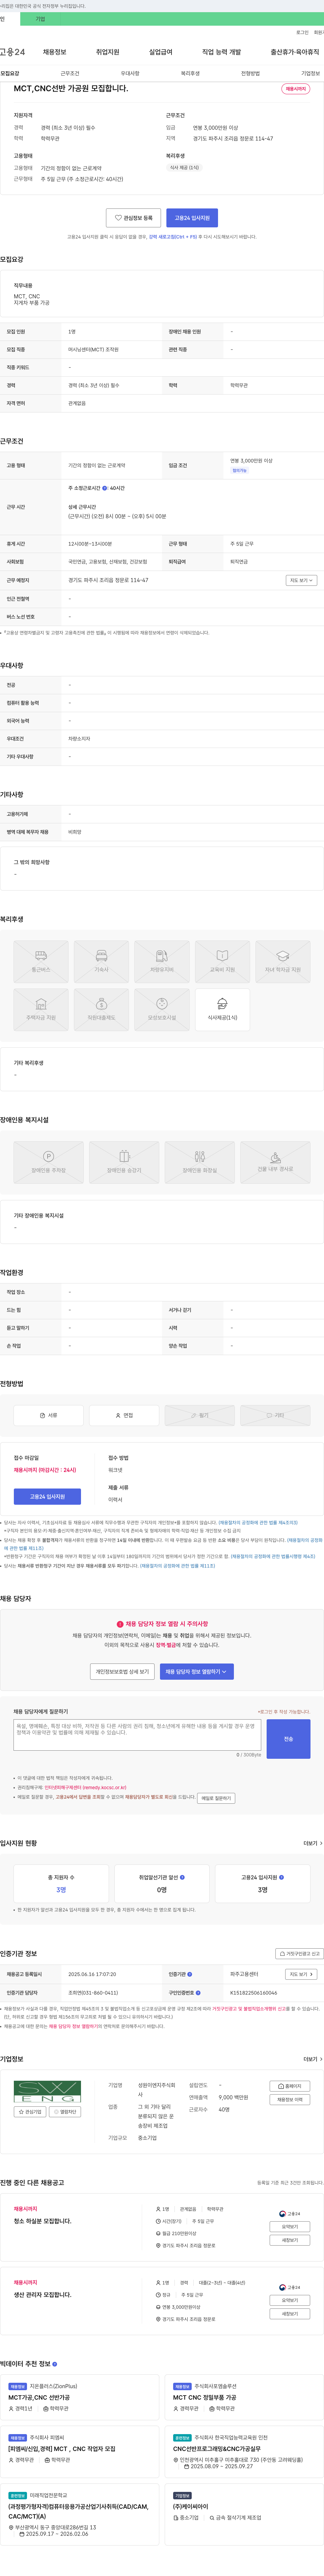Click the 장애인용 주차장 icon

(x=48, y=1162)
